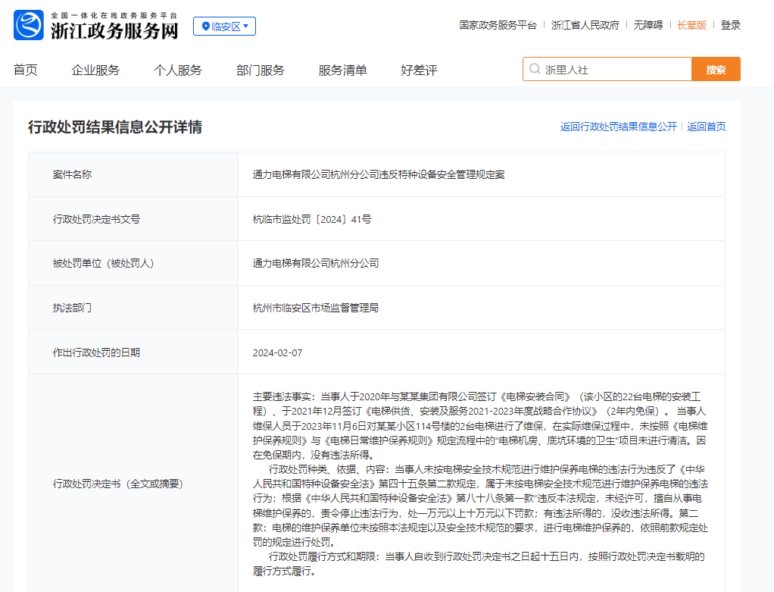Focus the 浙里人社 search input field
774x592 pixels.
[607, 69]
